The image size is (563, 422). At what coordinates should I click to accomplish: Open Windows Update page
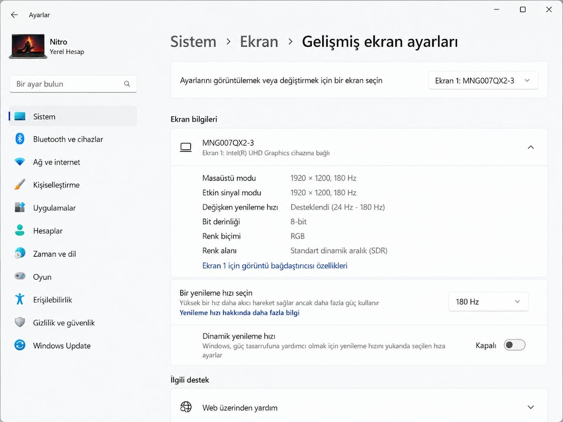62,346
